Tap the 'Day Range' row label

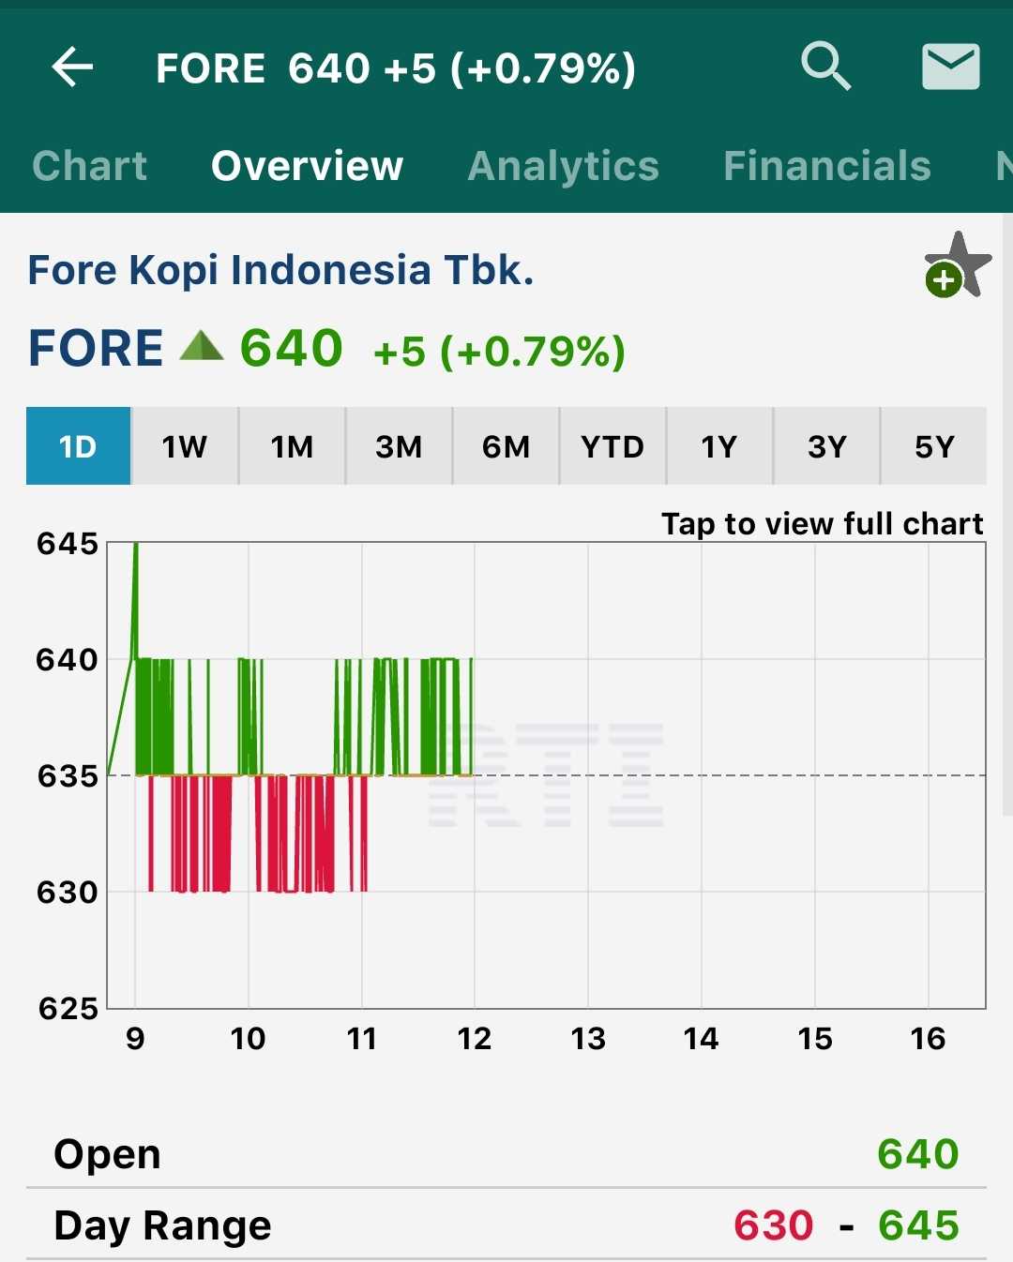click(x=162, y=1225)
